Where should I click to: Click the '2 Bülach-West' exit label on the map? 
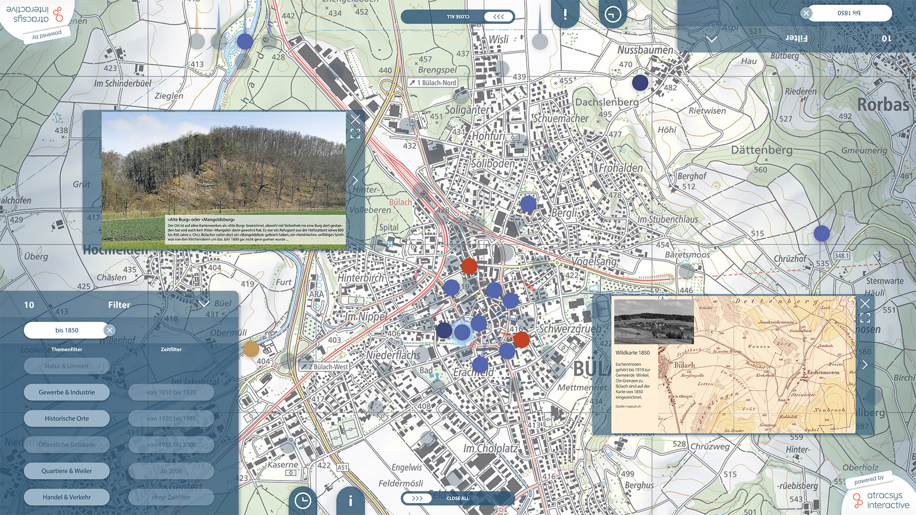coord(324,367)
